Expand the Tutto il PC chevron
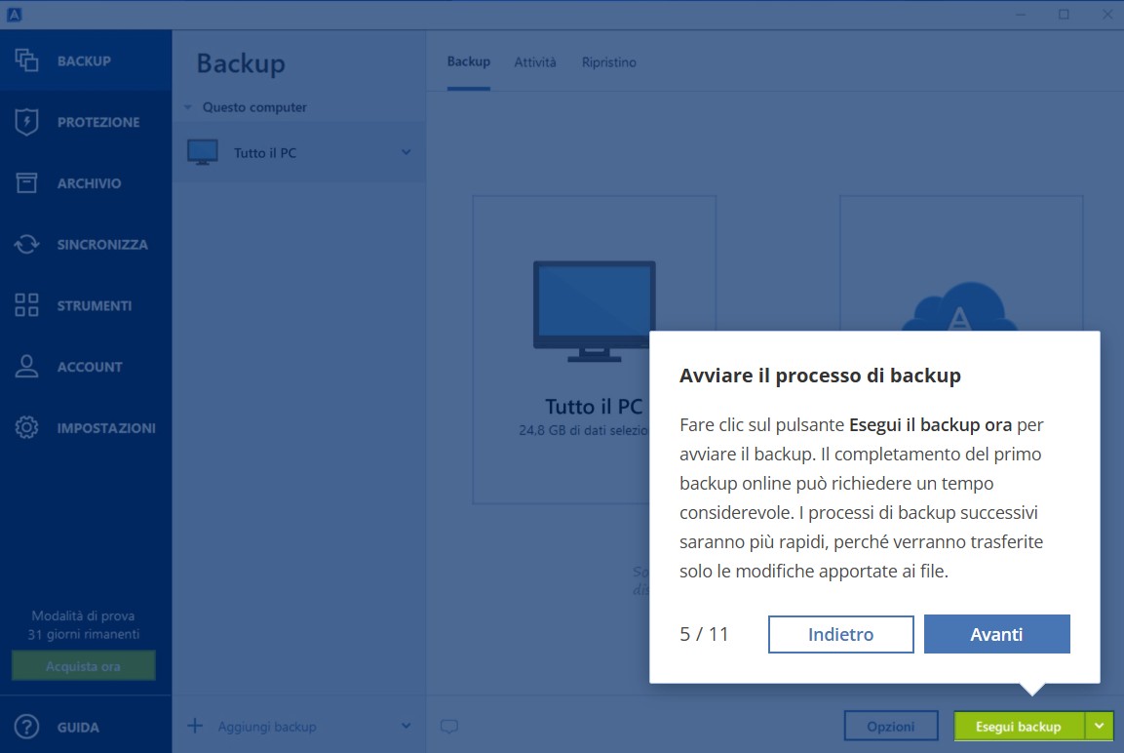 click(x=407, y=152)
